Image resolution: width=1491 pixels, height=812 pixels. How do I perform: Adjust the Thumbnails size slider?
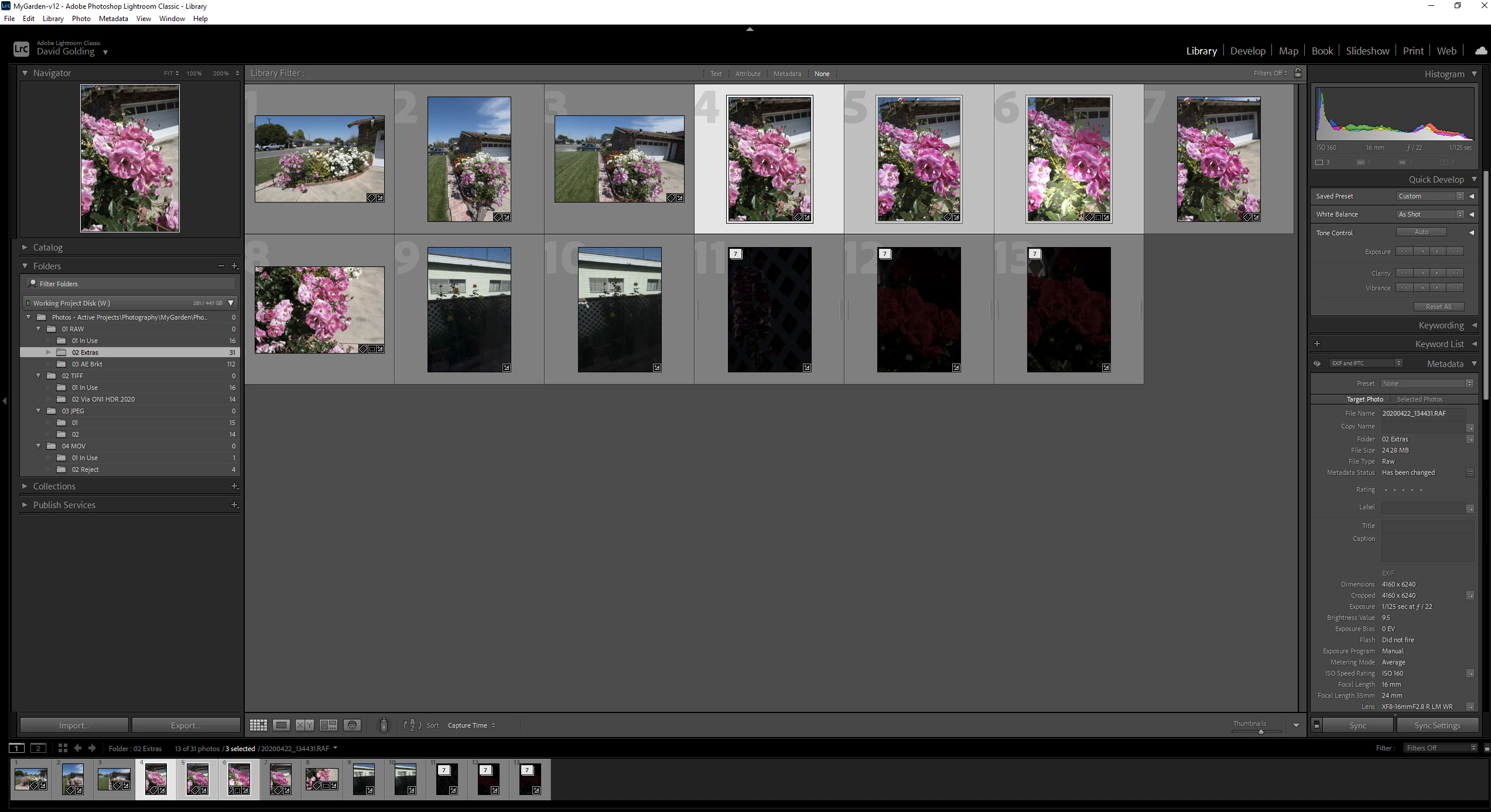tap(1261, 732)
